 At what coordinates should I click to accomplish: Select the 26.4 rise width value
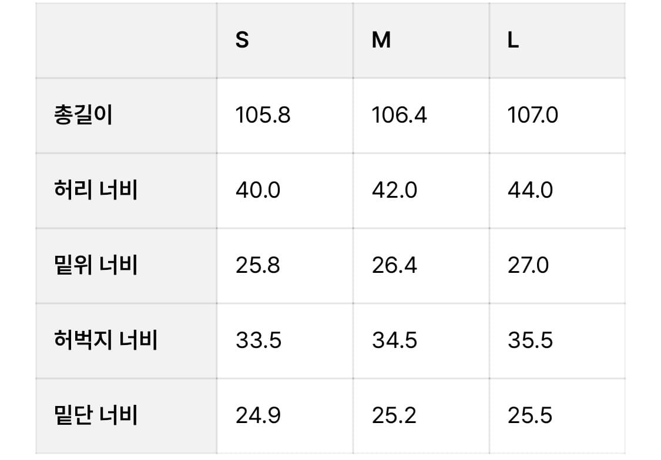(394, 265)
